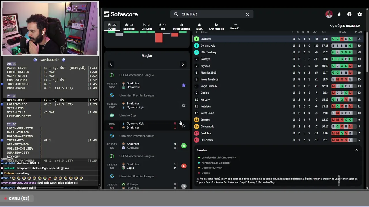Screen dimensions: 369x207
Task: Select the Amr. Futbolu tab
Action: click(216, 26)
